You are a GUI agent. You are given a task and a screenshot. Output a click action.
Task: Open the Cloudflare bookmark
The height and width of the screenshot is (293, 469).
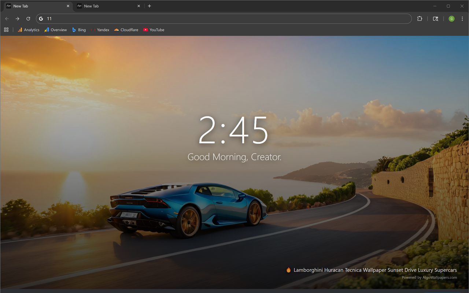(x=126, y=30)
